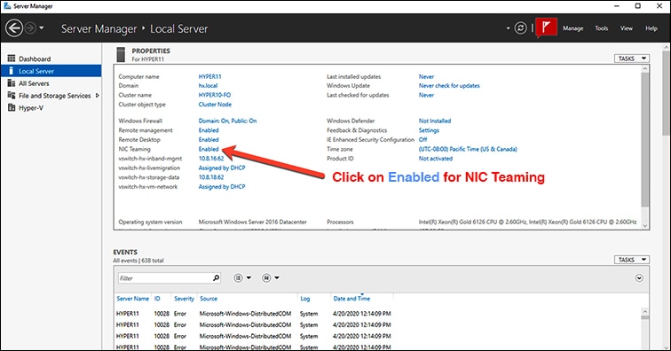Expand File and Storage Services arrow
671x351 pixels.
[x=97, y=96]
